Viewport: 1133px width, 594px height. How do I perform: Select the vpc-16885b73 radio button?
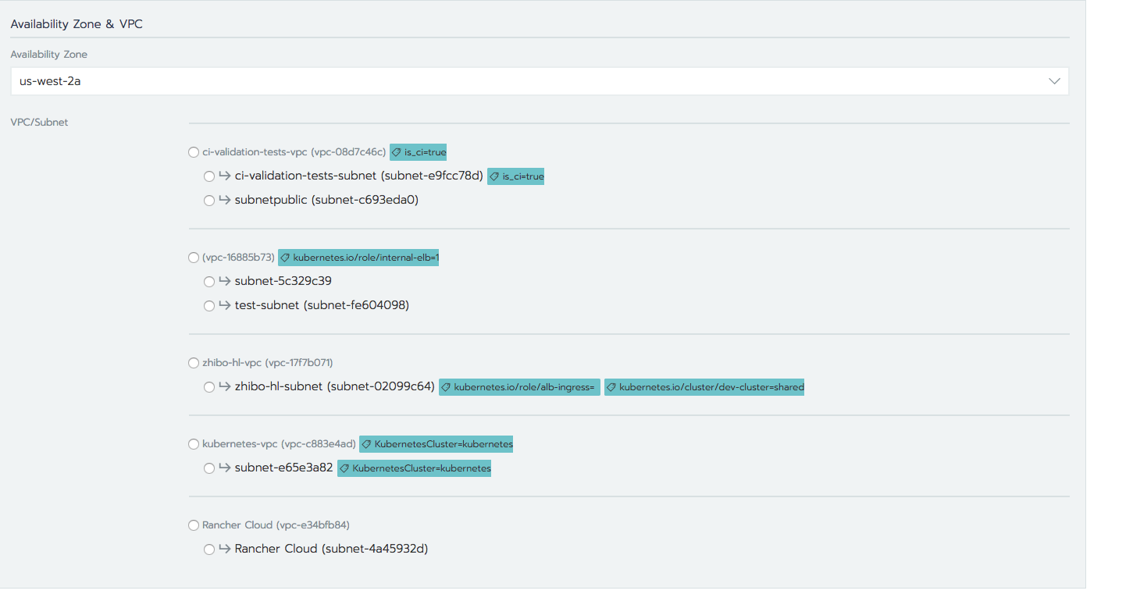[194, 258]
